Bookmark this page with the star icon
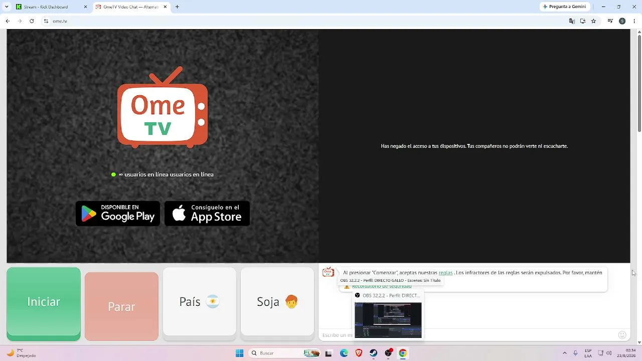 coord(594,21)
